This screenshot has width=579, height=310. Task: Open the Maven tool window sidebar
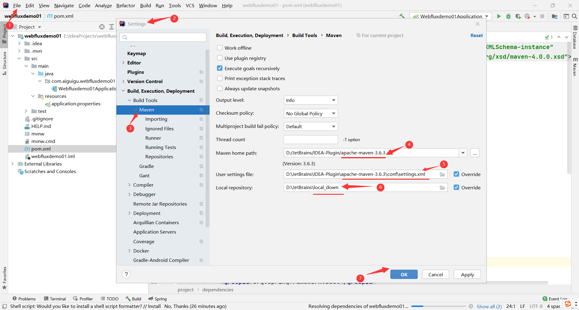[x=575, y=67]
